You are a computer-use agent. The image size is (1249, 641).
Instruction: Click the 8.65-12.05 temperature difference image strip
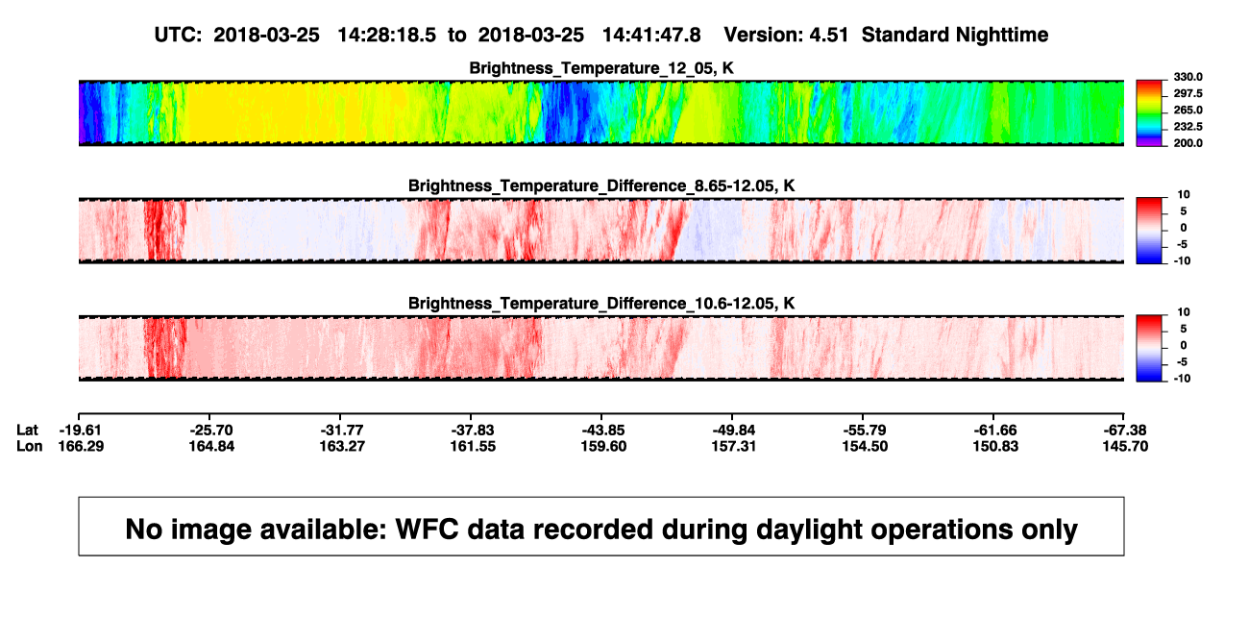[601, 230]
